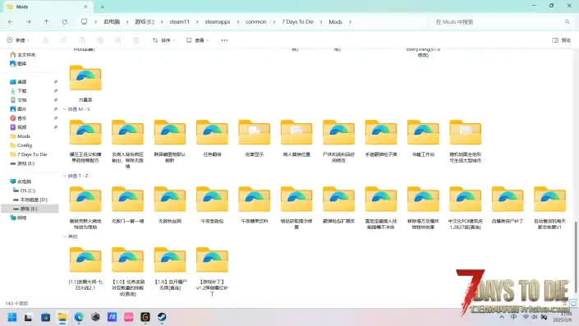The width and height of the screenshot is (579, 326).
Task: Select OS (C:) drive in sidebar
Action: (24, 191)
